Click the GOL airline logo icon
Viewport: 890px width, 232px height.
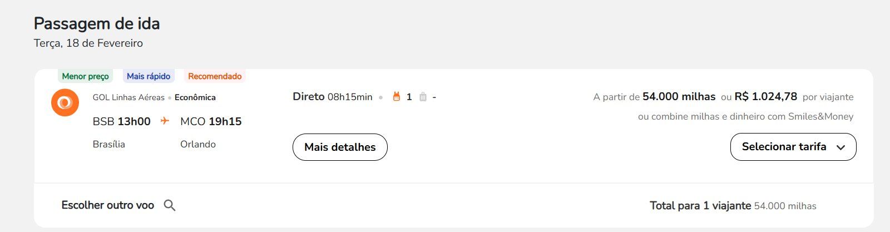click(x=65, y=102)
